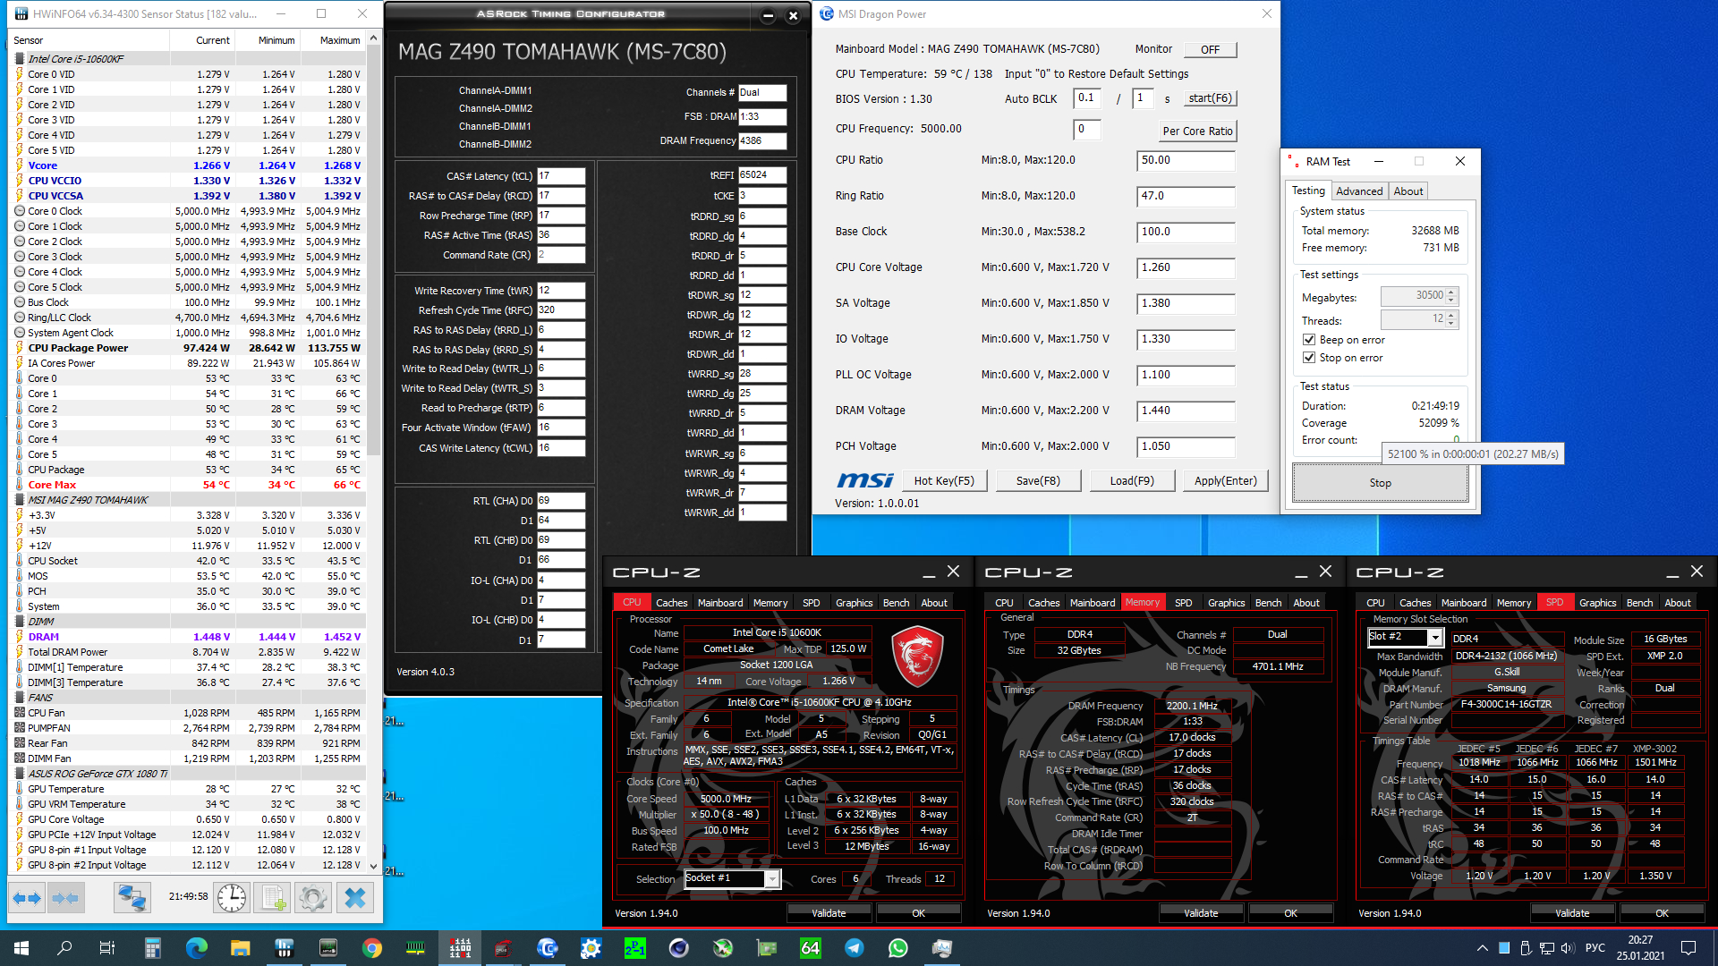Toggle Beep on error checkbox

pyautogui.click(x=1309, y=340)
